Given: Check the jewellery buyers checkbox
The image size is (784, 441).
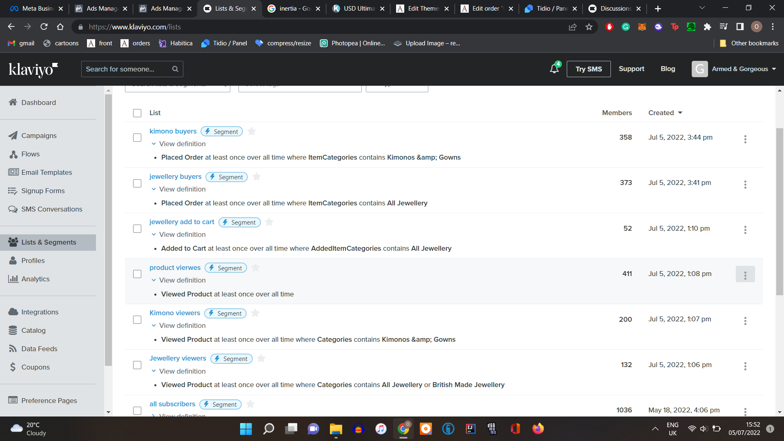Looking at the screenshot, I should (137, 183).
